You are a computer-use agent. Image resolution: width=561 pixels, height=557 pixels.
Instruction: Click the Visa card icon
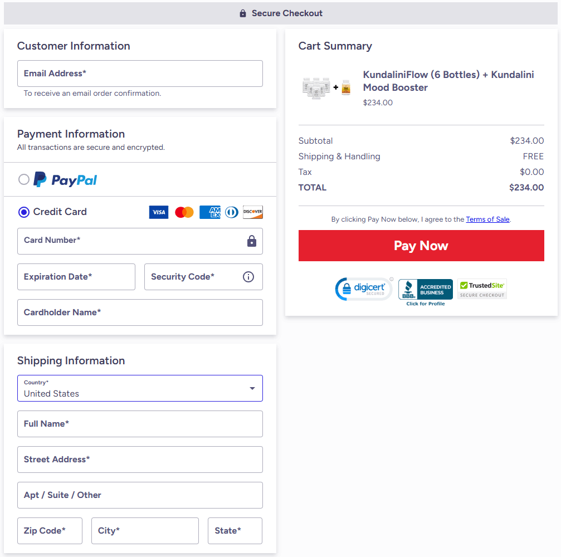pyautogui.click(x=159, y=212)
